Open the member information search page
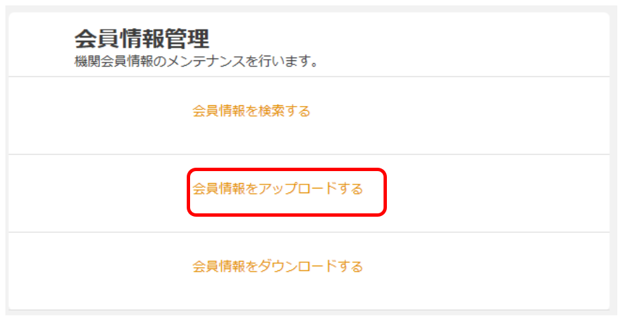The image size is (624, 316). coord(251,111)
